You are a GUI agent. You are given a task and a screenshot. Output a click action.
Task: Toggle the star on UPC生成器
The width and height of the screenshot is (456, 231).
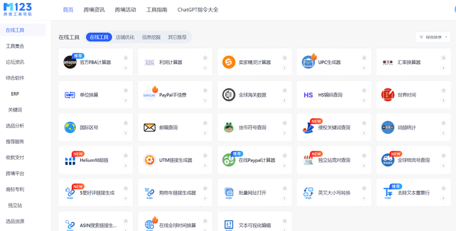(x=364, y=58)
